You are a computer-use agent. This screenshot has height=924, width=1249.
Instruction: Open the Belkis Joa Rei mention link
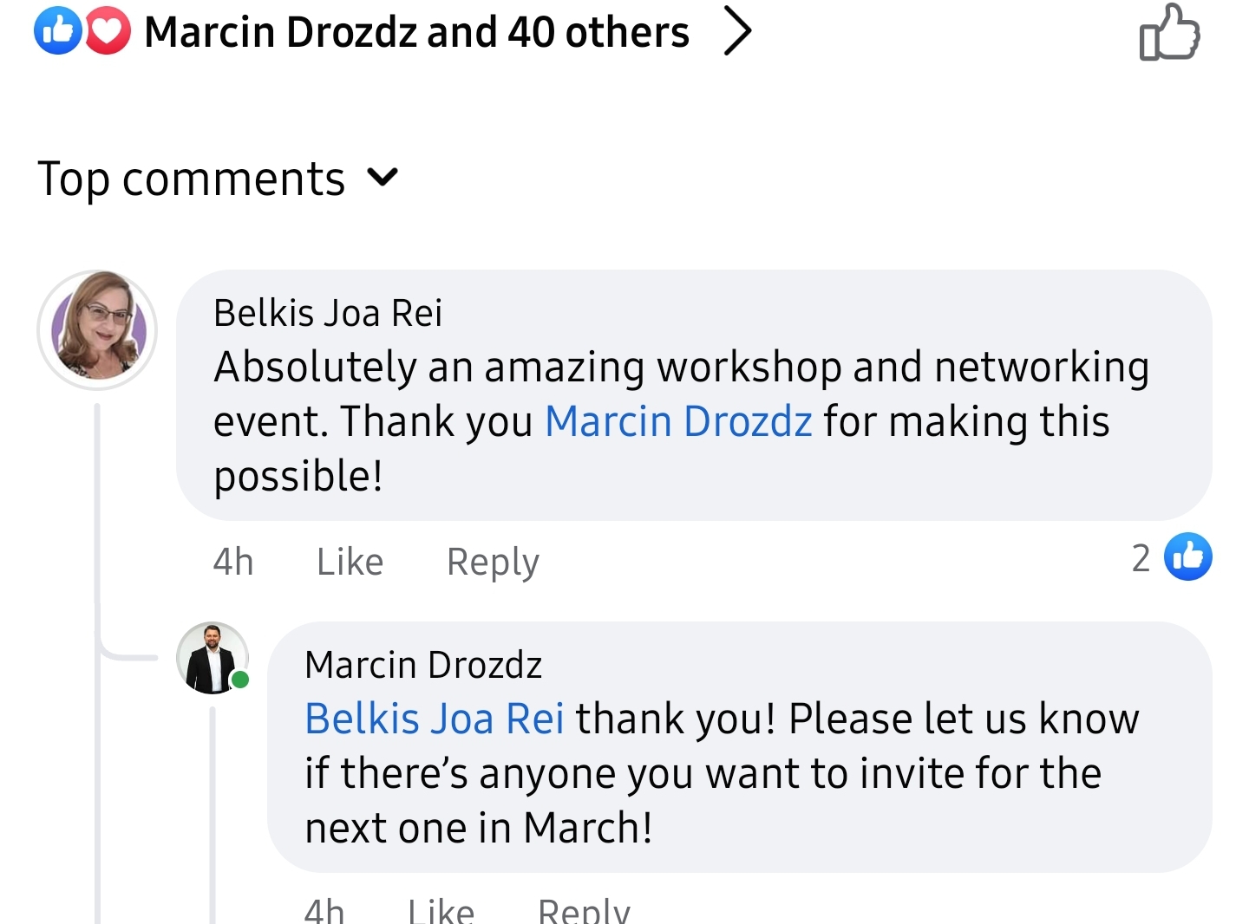point(435,719)
